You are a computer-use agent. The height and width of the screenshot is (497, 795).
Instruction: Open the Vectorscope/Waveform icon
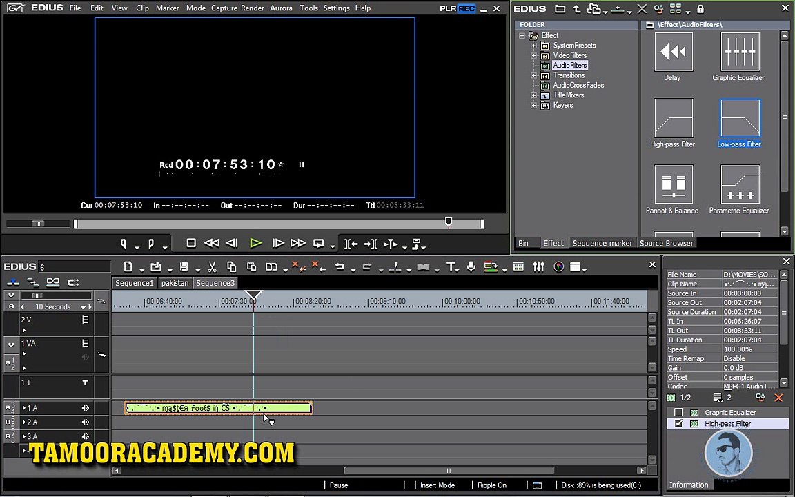point(559,266)
